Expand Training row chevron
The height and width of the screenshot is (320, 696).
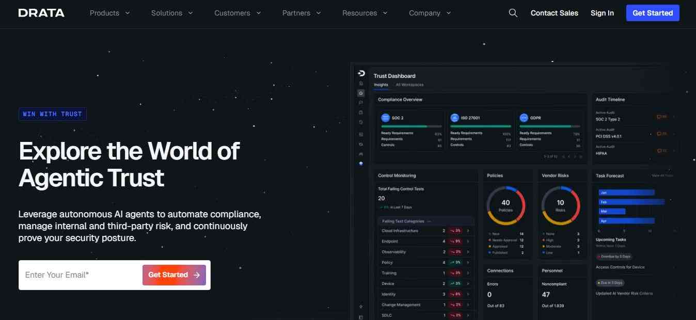468,273
